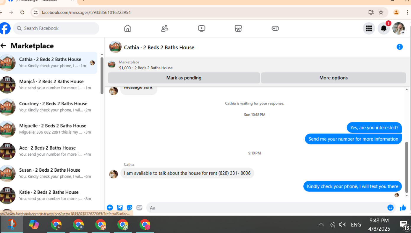411x233 pixels.
Task: Click the conversation list scrollbar thumb
Action: (102, 76)
